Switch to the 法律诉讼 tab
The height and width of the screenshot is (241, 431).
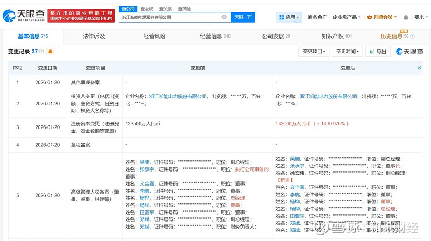94,36
